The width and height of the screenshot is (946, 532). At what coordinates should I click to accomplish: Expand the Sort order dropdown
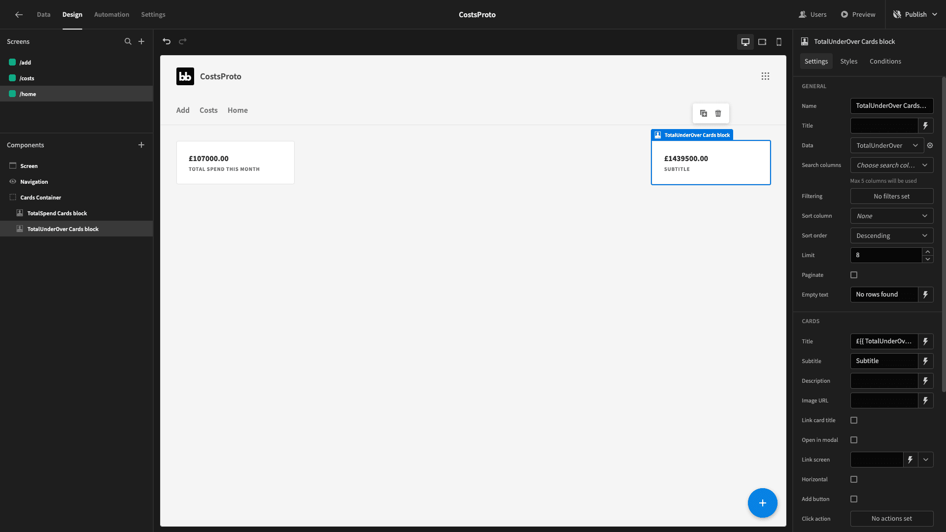point(891,235)
